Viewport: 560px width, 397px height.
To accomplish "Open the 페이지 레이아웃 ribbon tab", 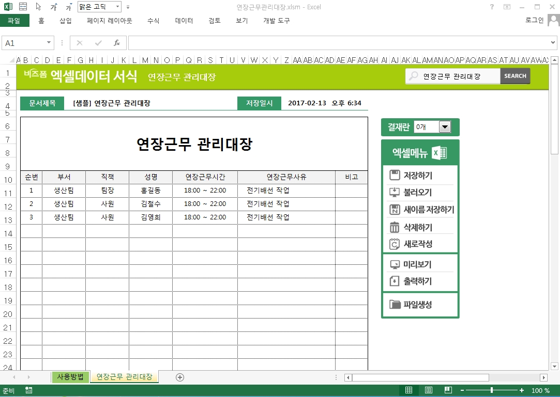I will tap(109, 21).
